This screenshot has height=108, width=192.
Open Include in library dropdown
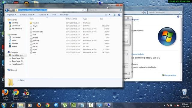[x=27, y=15]
